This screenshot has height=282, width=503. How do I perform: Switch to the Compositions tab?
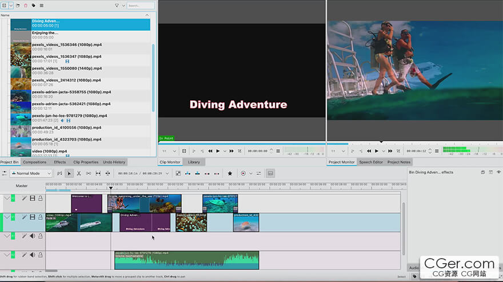pos(35,162)
